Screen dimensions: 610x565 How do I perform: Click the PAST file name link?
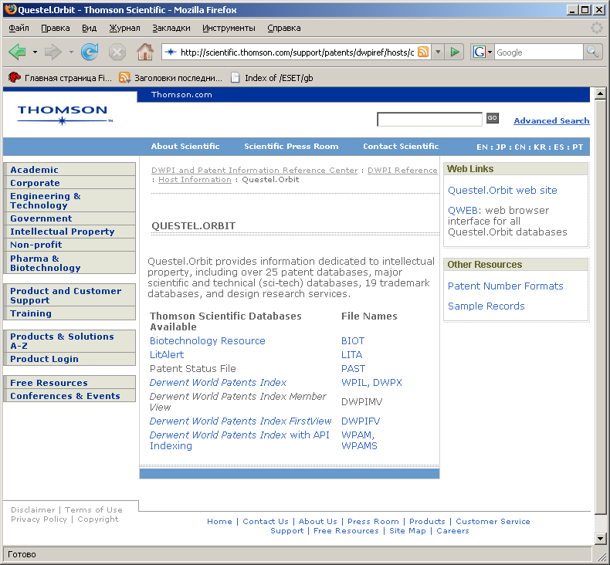click(x=353, y=369)
